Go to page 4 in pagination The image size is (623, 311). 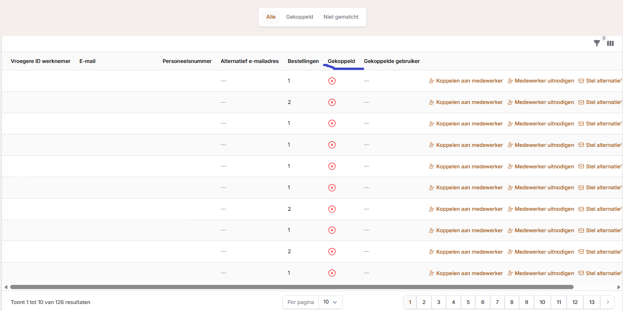click(453, 302)
